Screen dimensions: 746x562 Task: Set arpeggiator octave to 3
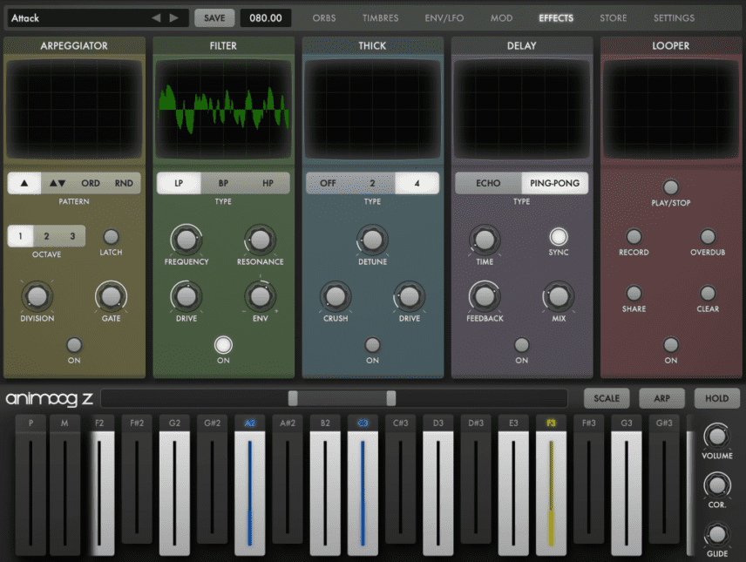tap(73, 236)
